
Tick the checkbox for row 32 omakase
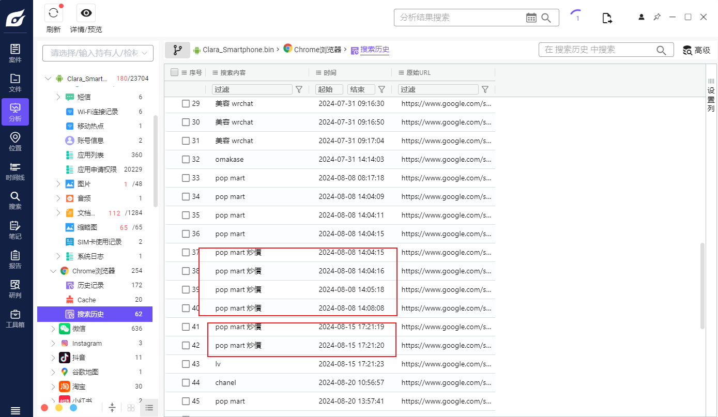(186, 160)
